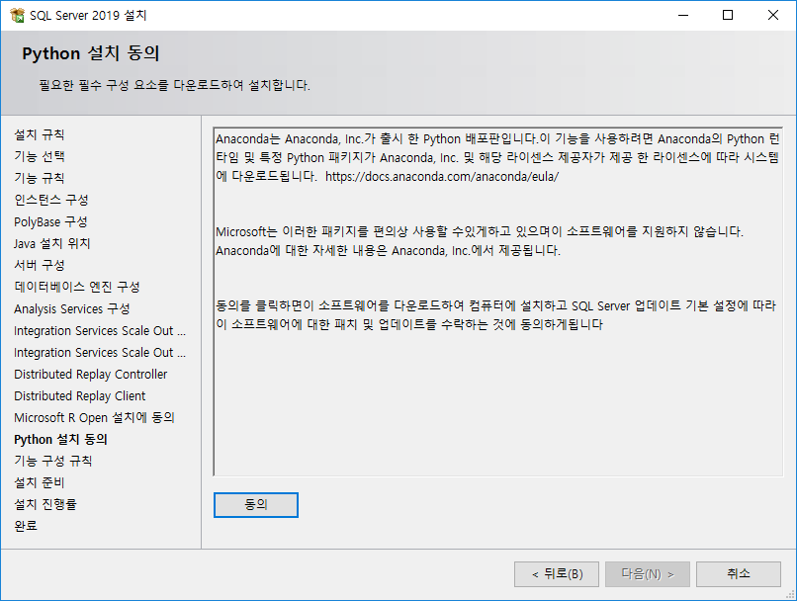The width and height of the screenshot is (797, 601).
Task: Select the Analysis Services 구성 step
Action: point(71,308)
